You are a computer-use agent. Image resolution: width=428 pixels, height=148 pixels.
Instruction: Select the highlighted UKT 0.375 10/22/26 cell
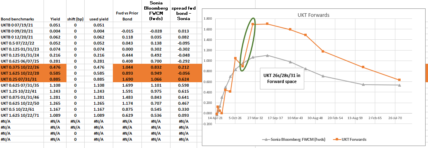click(x=22, y=67)
